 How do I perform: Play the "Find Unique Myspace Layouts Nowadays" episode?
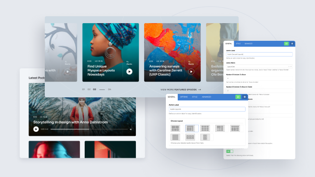129,71
